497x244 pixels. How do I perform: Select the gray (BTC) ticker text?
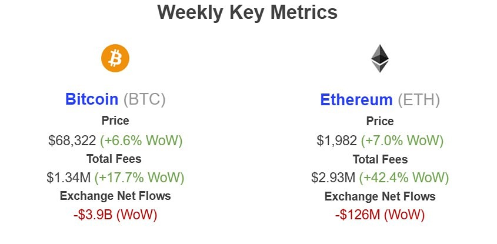click(145, 99)
